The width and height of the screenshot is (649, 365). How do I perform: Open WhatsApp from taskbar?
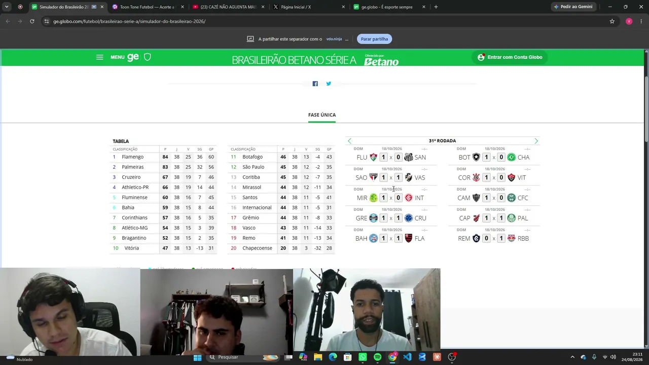(x=363, y=357)
